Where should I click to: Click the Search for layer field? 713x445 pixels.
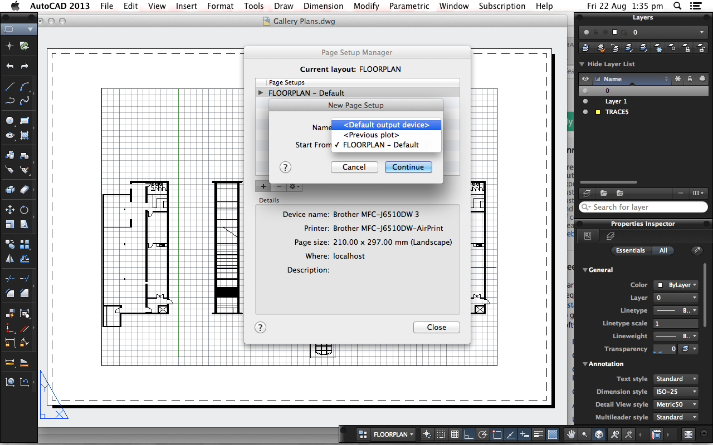click(643, 207)
